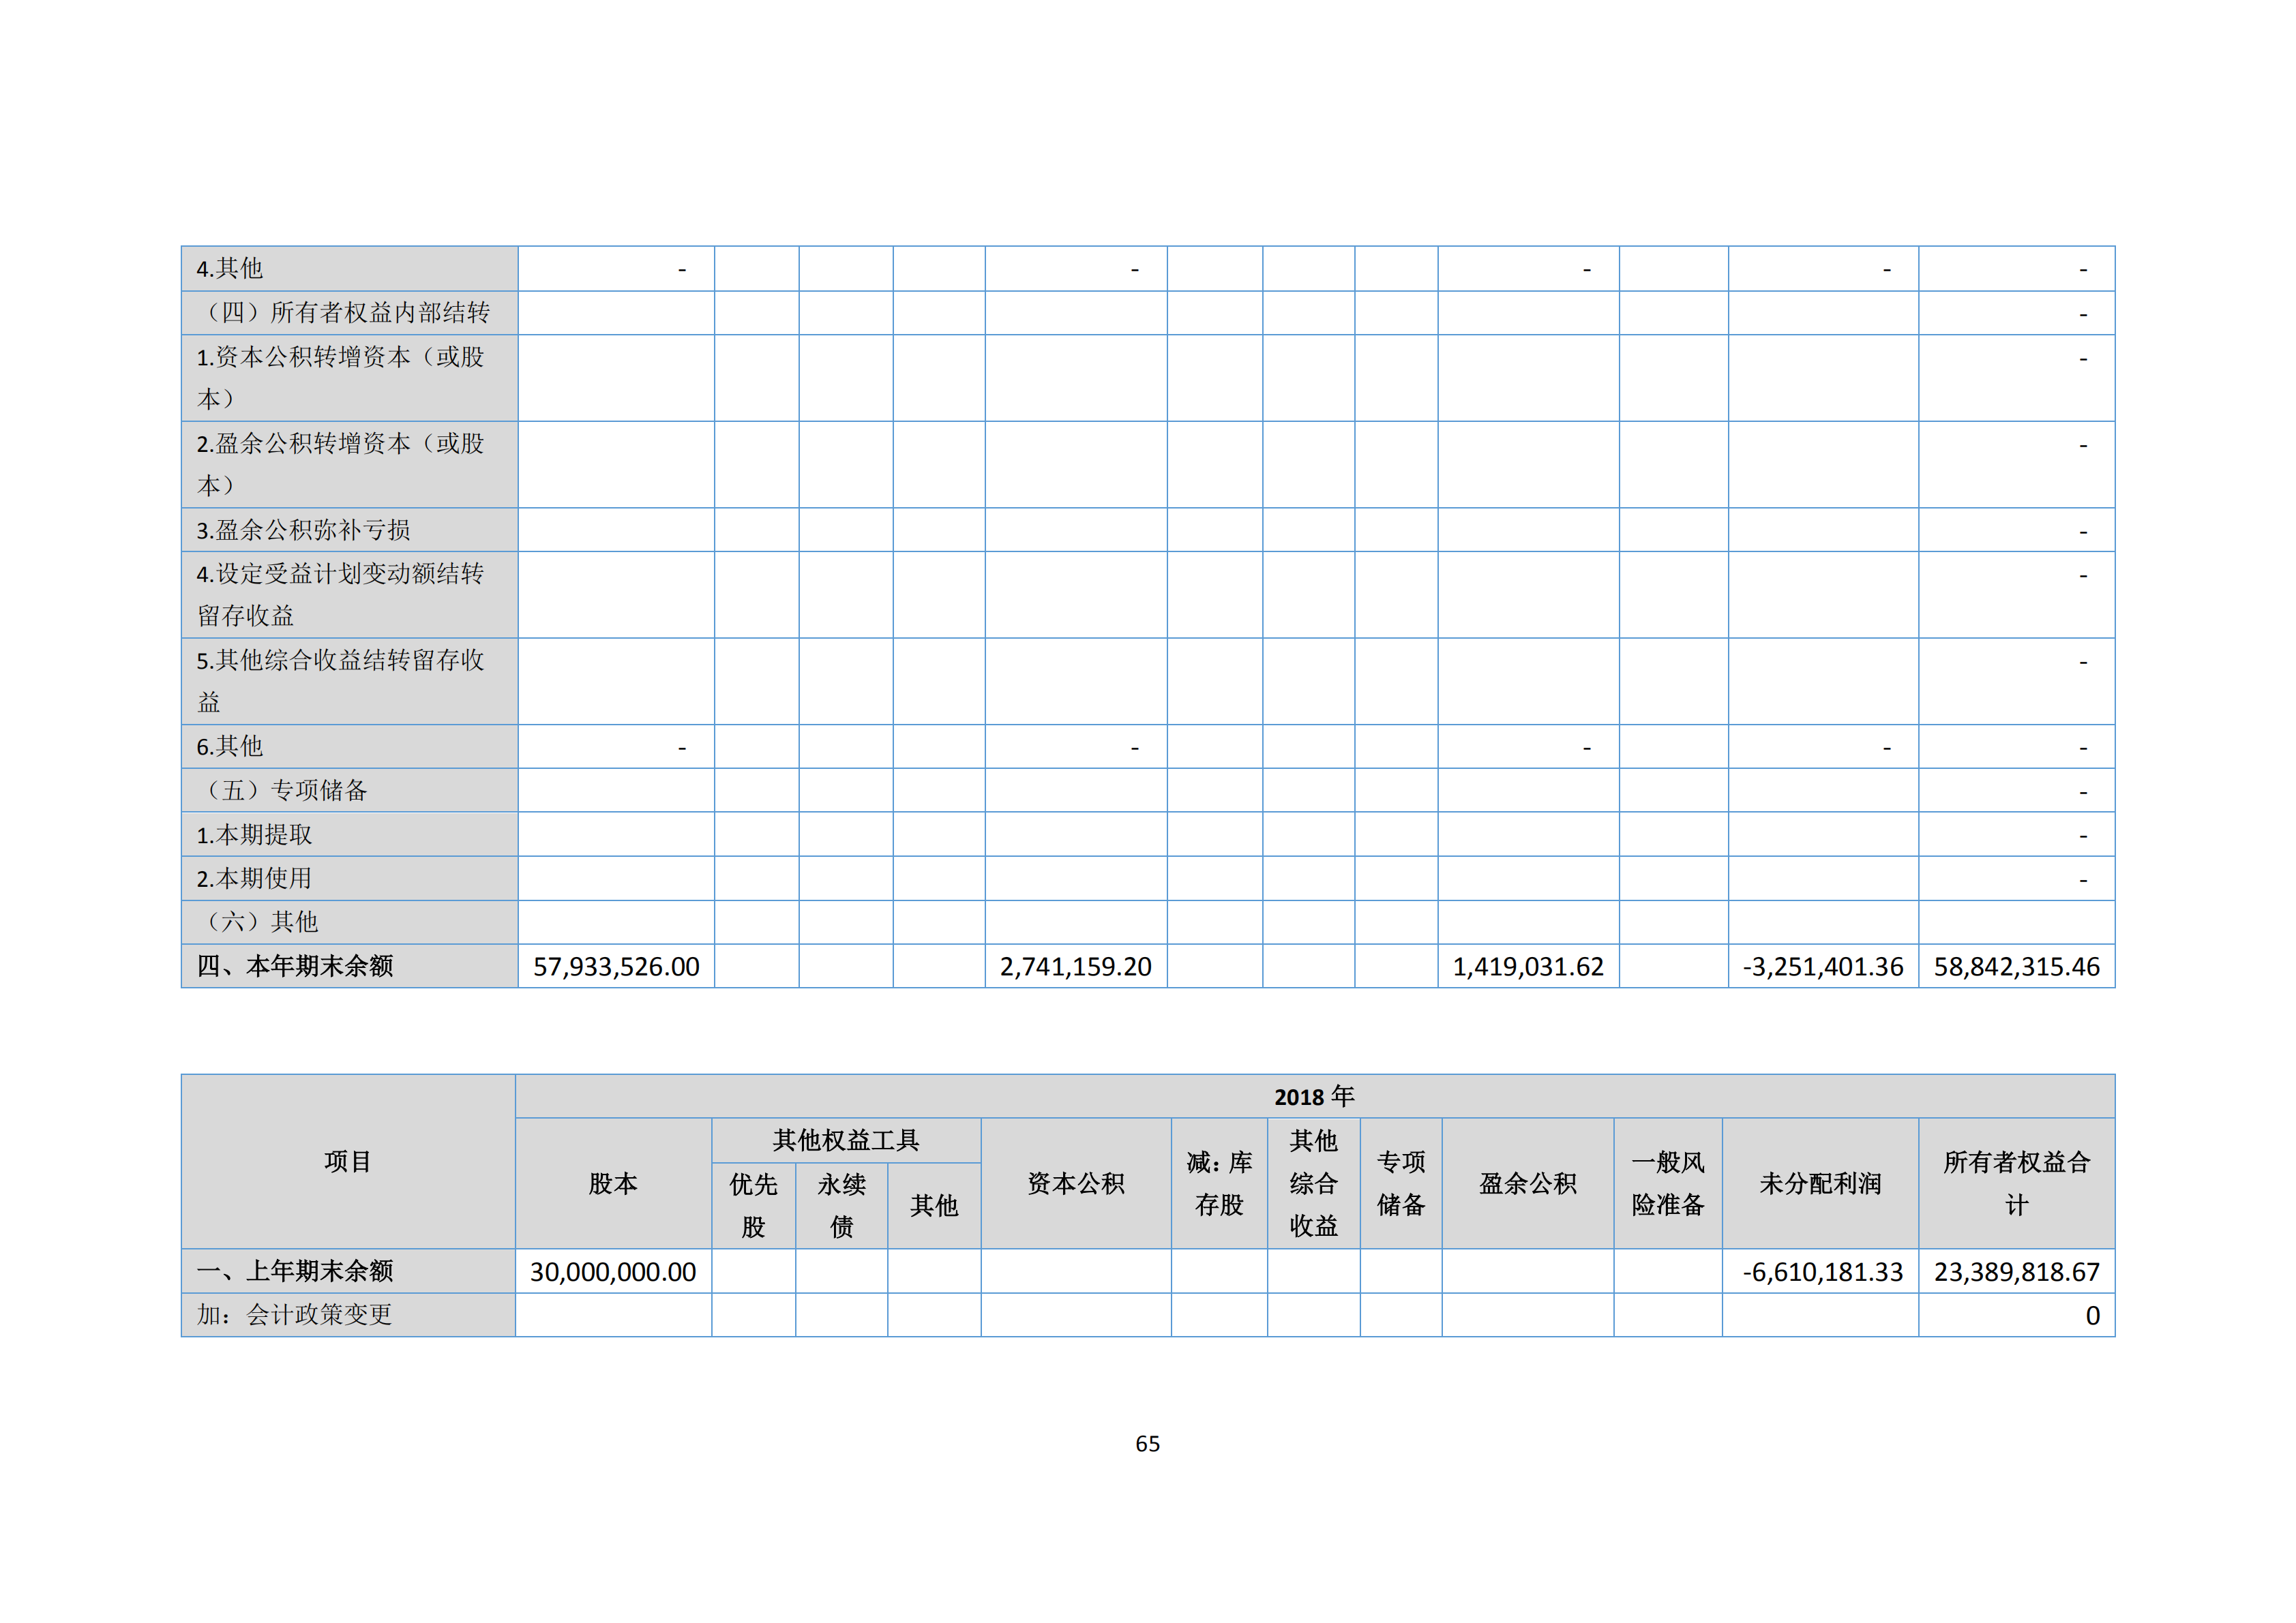Select '4.设定受益计划变动额结转留存收益' label

340,594
